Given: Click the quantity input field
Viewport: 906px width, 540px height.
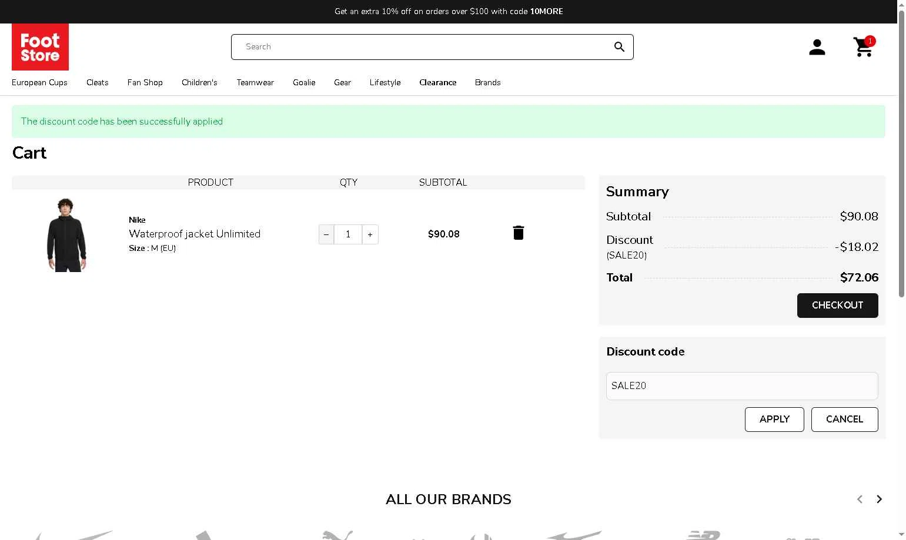Looking at the screenshot, I should (x=348, y=234).
